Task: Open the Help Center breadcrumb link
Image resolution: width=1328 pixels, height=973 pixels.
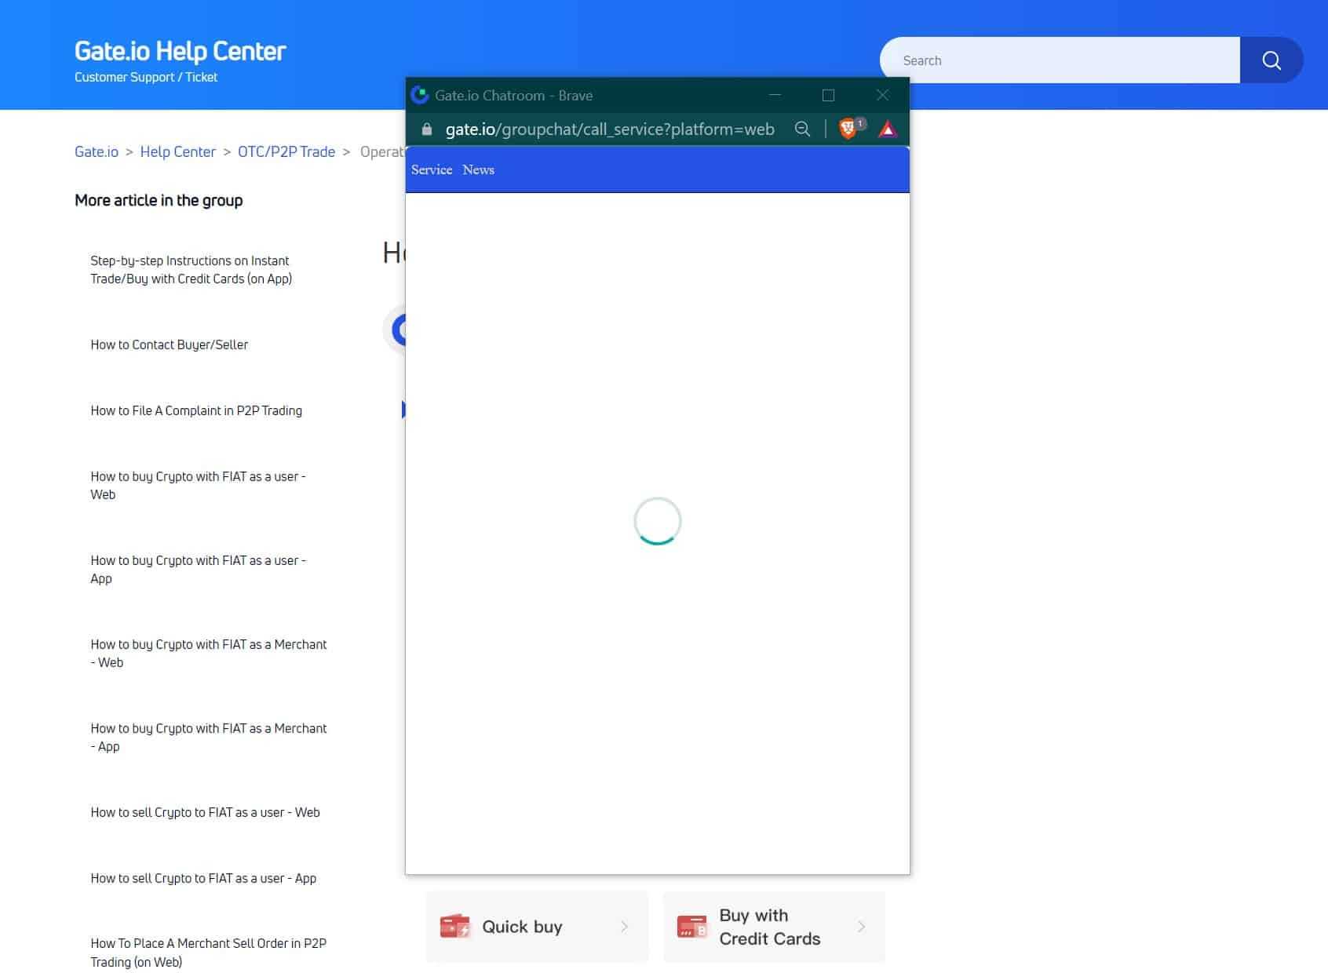Action: point(177,151)
